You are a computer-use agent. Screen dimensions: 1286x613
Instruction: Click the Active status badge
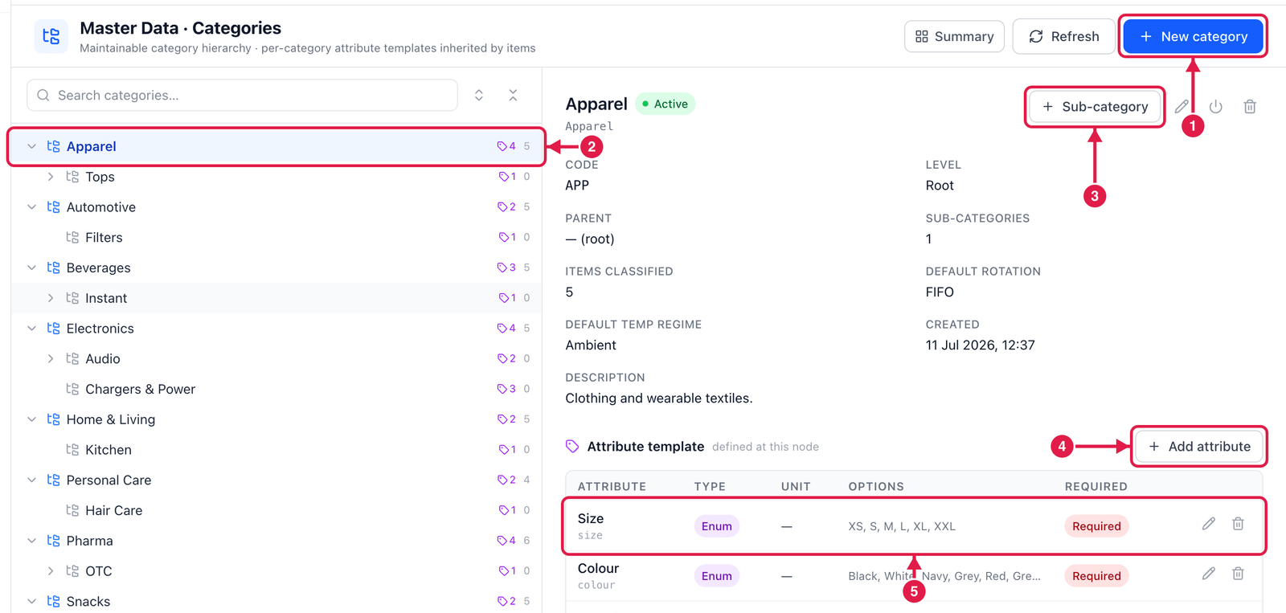point(665,104)
